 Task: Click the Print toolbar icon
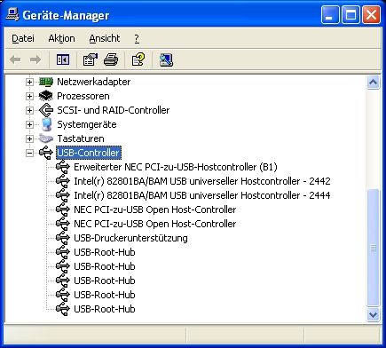tap(111, 59)
